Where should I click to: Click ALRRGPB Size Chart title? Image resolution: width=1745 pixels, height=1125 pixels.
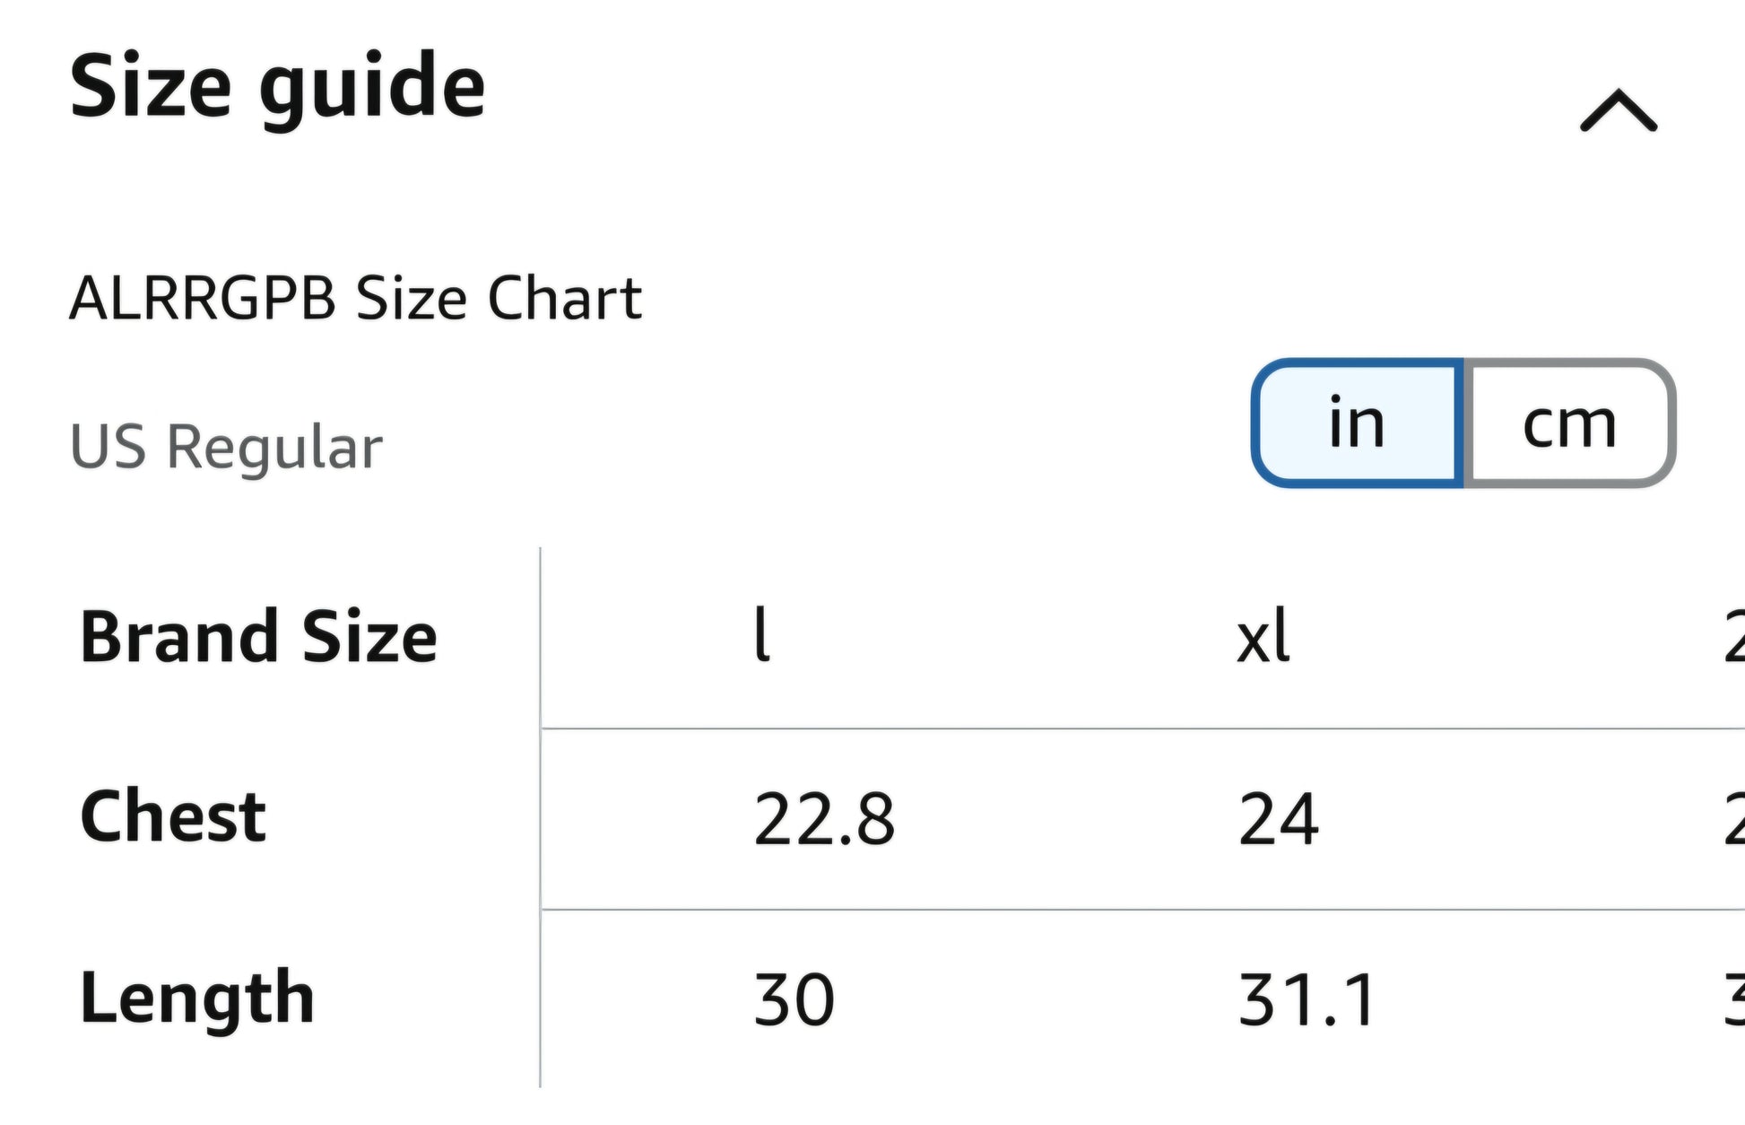tap(356, 298)
